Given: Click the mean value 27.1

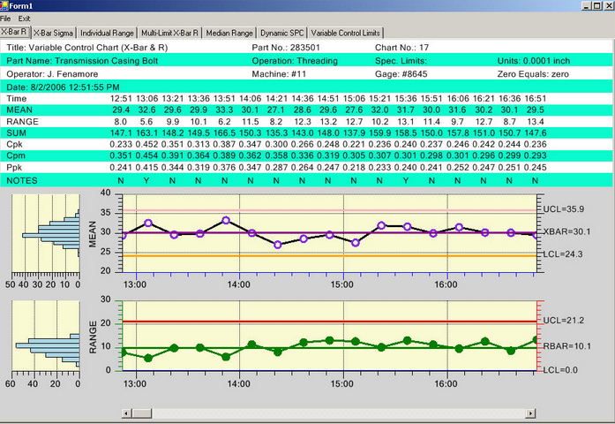Looking at the screenshot, I should point(276,110).
